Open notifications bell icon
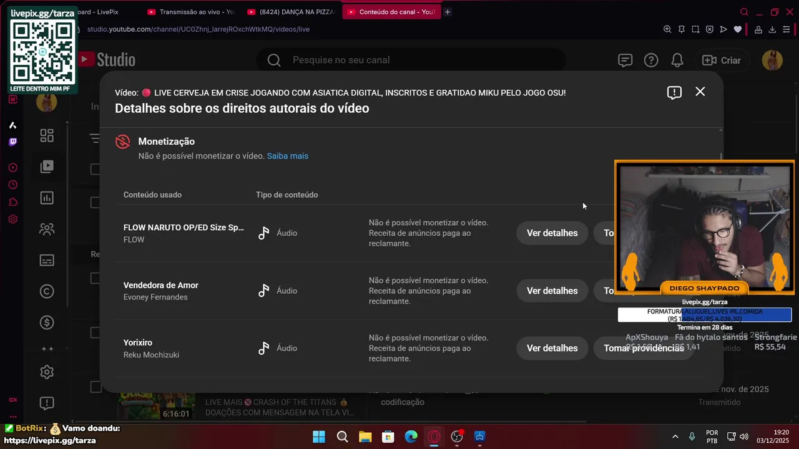799x449 pixels. 677,60
